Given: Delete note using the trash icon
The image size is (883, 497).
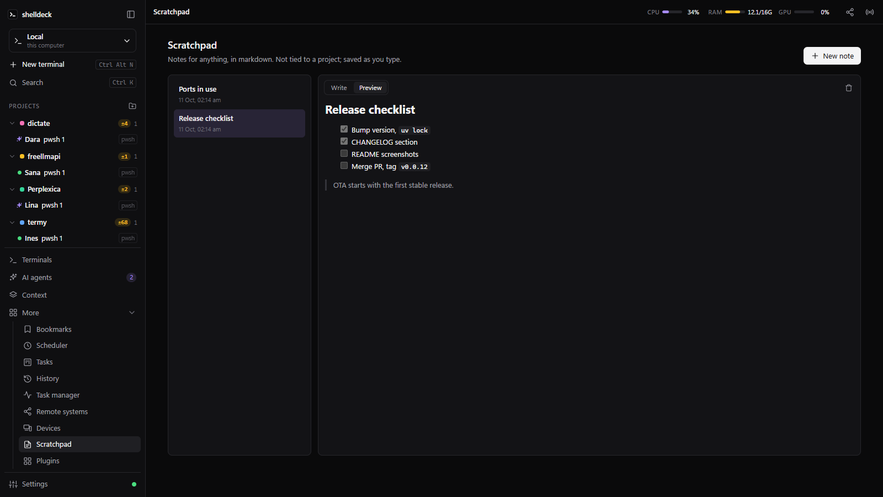Looking at the screenshot, I should coord(849,88).
